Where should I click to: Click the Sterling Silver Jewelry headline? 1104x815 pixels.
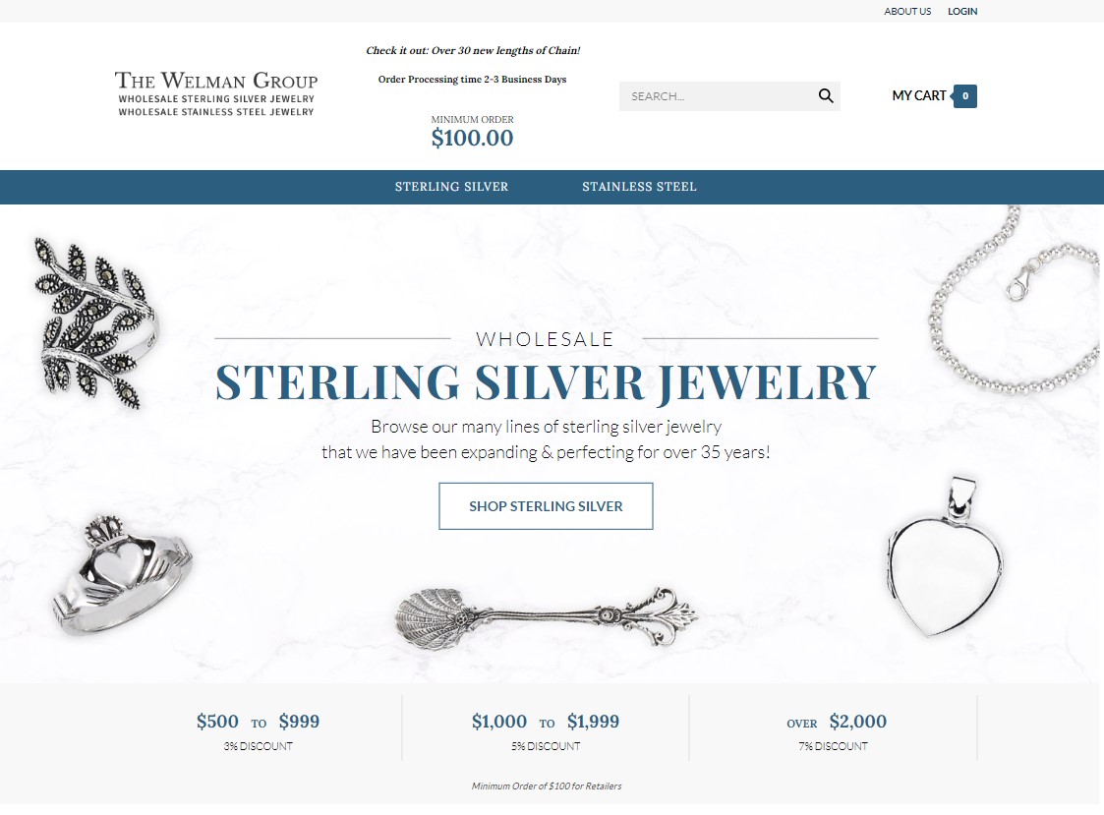tap(546, 382)
